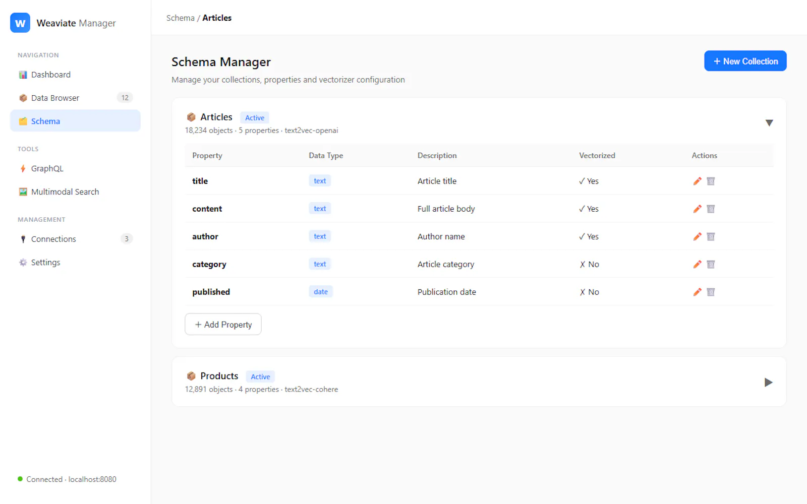The height and width of the screenshot is (504, 807).
Task: Edit the title property with pencil icon
Action: pos(697,181)
